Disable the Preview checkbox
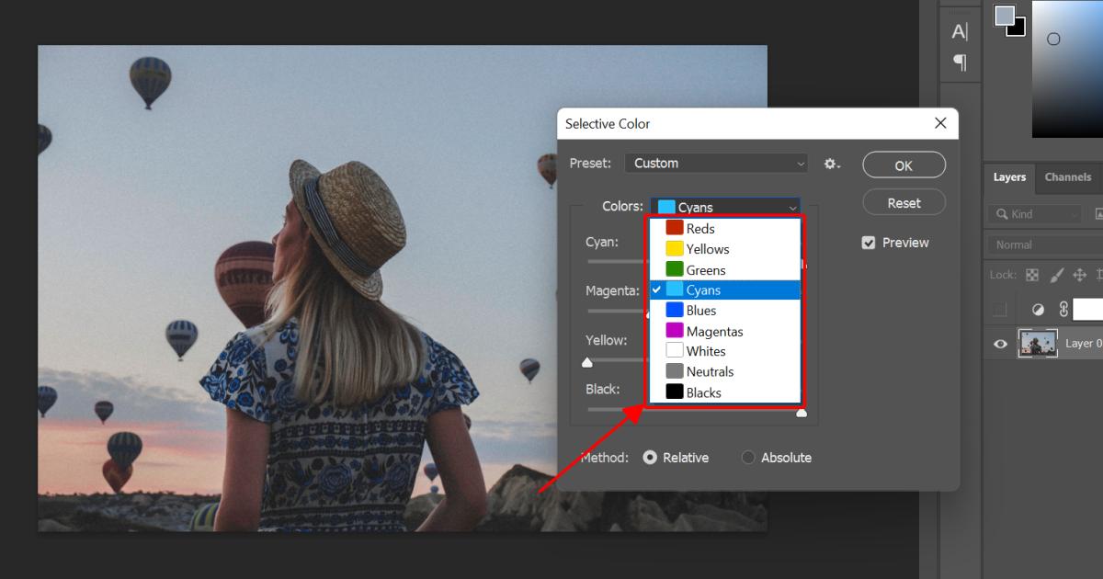This screenshot has width=1103, height=579. point(869,242)
